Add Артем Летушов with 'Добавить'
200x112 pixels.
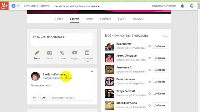[x=160, y=58]
